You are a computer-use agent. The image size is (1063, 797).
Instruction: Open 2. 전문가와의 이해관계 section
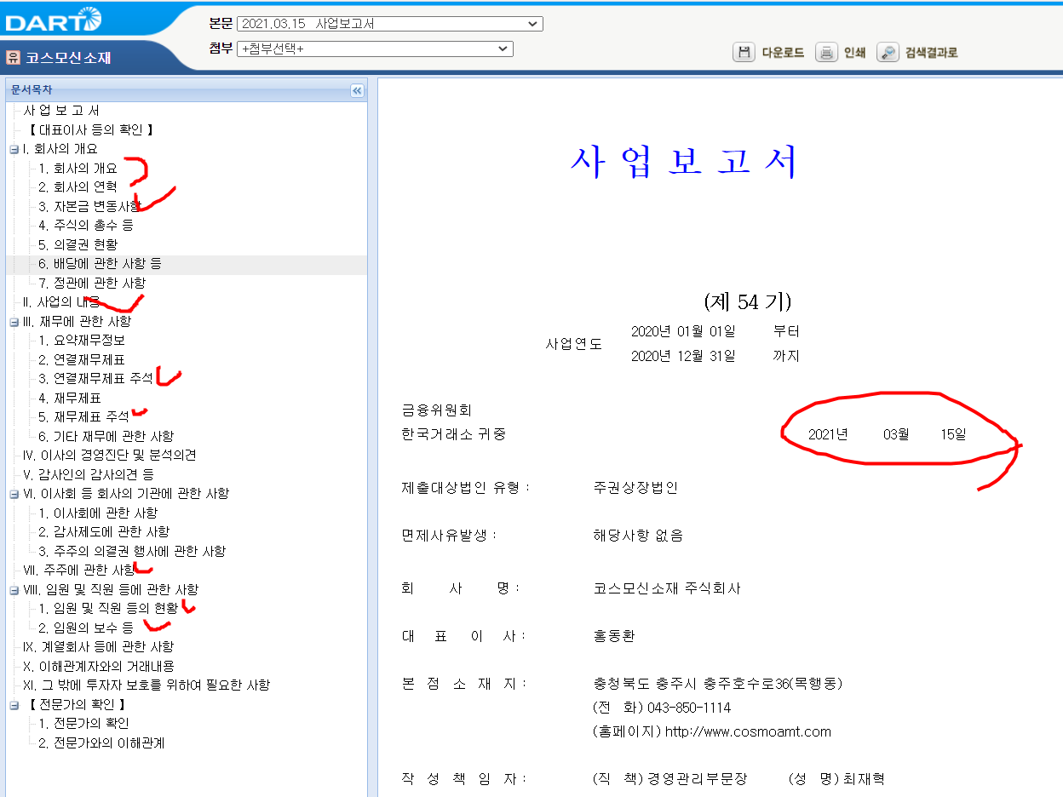tap(101, 743)
